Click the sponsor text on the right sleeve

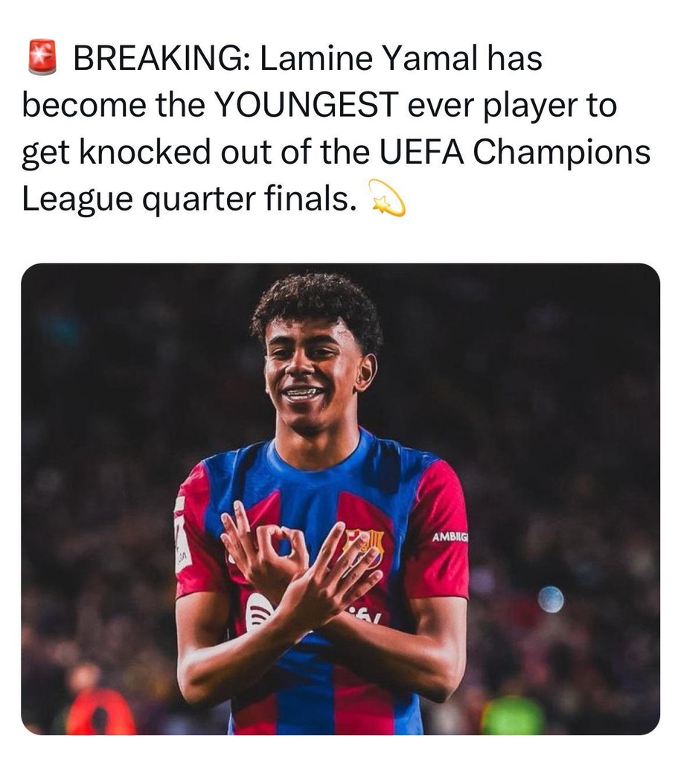450,537
